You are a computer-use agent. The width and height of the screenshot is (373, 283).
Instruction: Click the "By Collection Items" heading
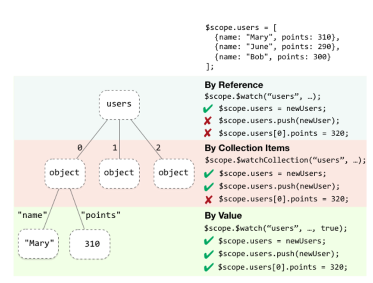click(247, 148)
